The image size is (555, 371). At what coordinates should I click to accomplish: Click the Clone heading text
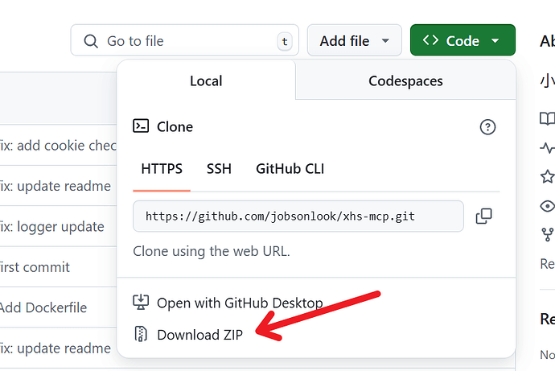point(175,126)
